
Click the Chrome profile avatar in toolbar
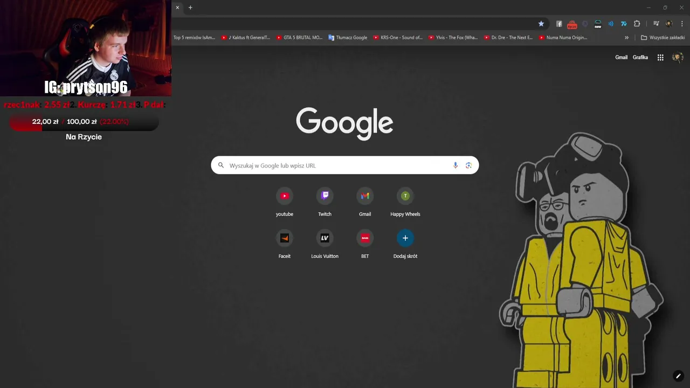click(669, 24)
